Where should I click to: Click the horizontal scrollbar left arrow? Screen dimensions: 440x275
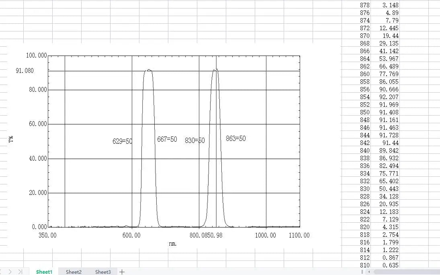click(369, 272)
